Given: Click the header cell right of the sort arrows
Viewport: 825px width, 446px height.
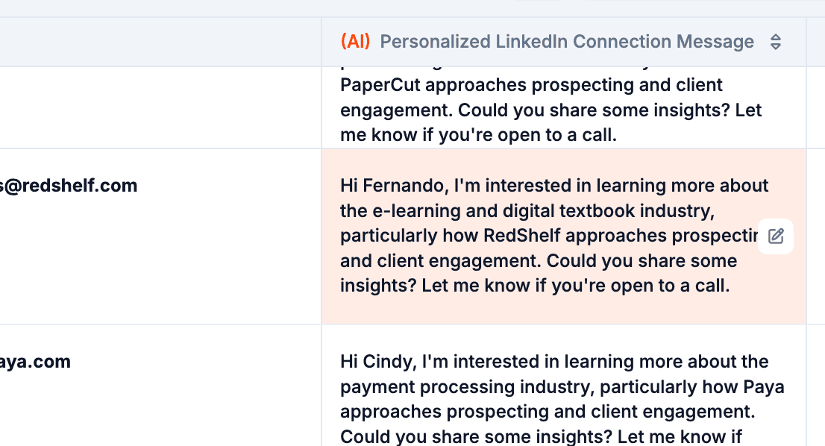Looking at the screenshot, I should tap(815, 42).
